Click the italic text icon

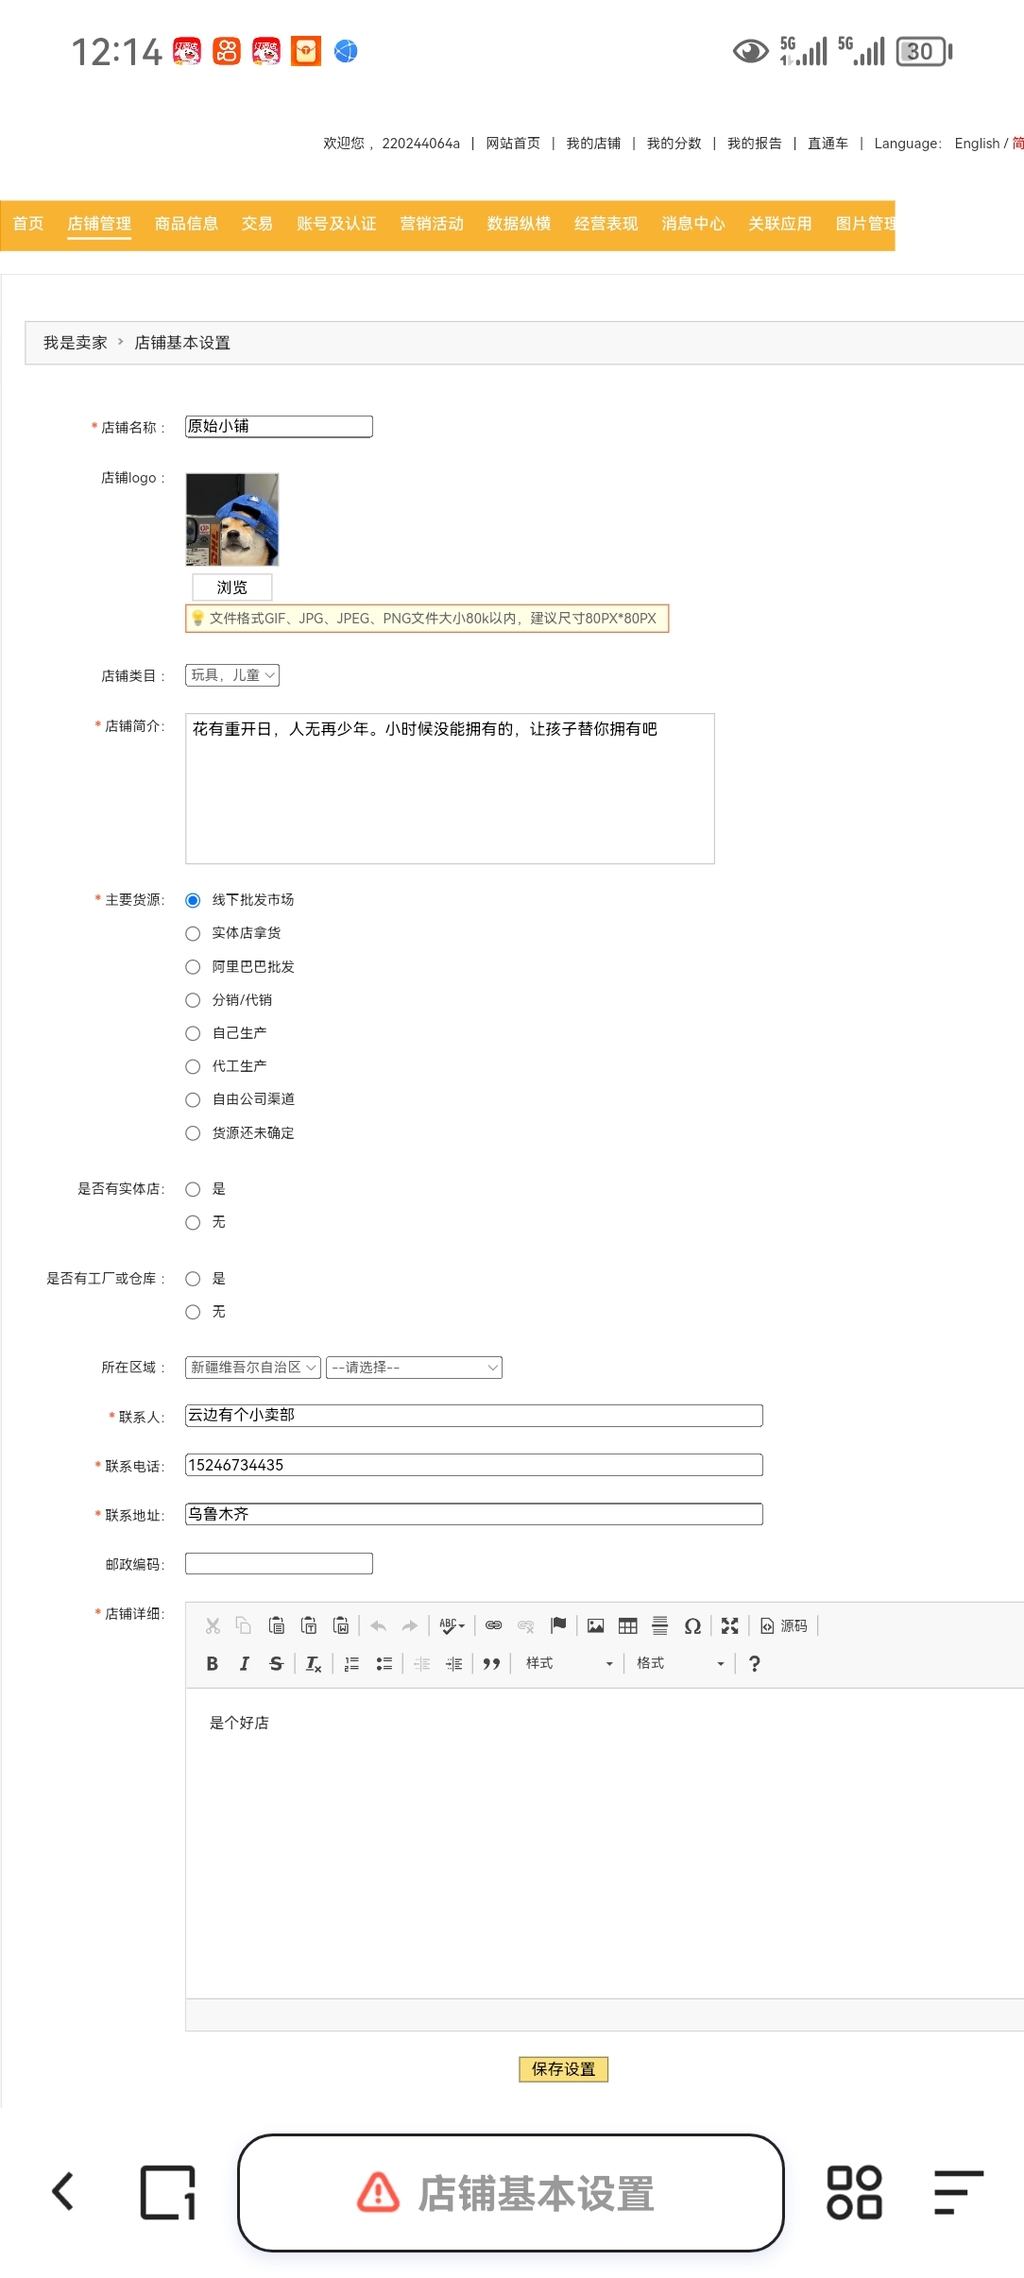(244, 1664)
